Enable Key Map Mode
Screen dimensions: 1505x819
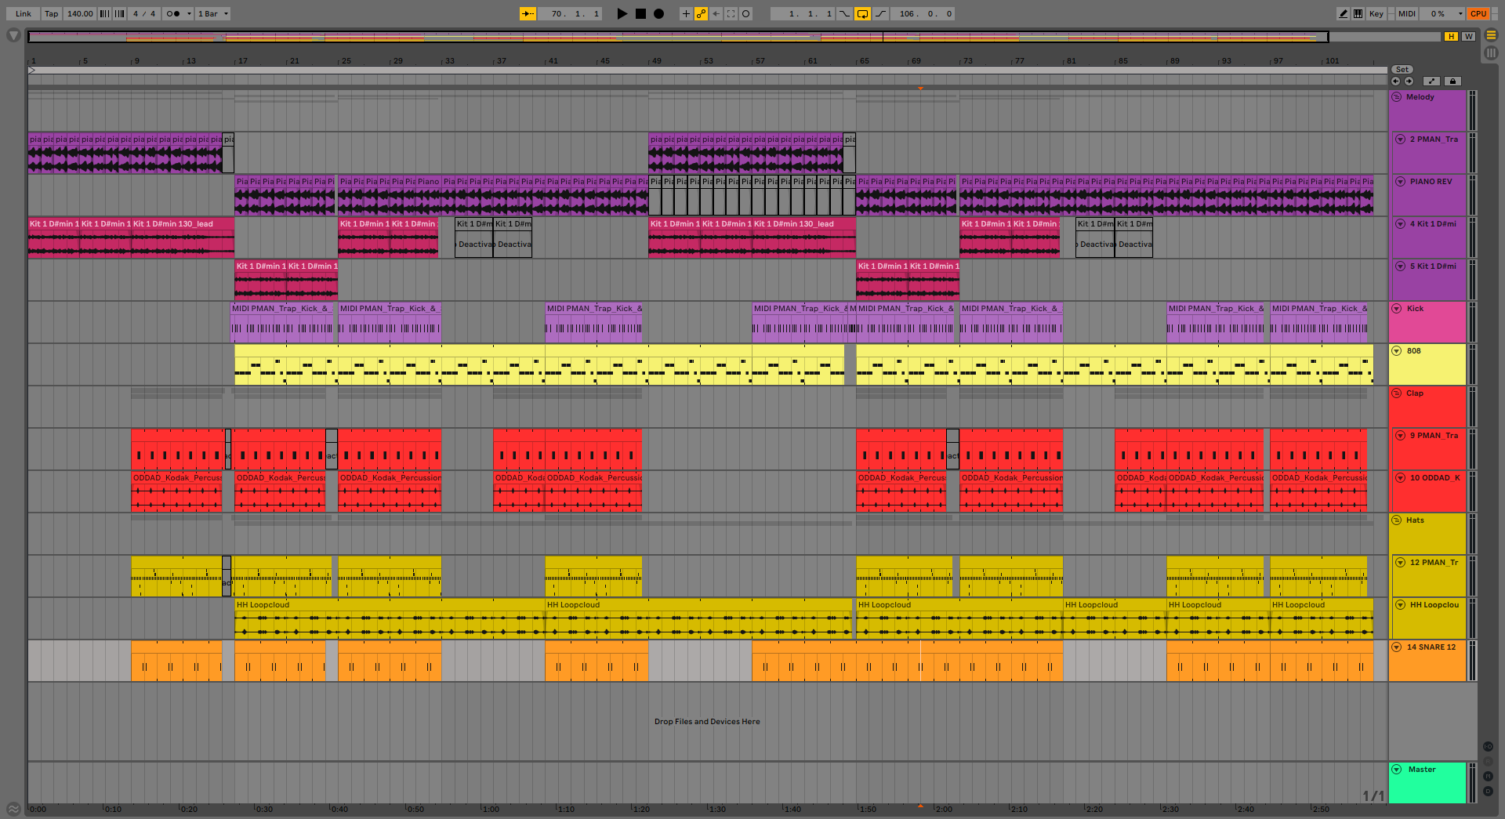[x=1376, y=13]
